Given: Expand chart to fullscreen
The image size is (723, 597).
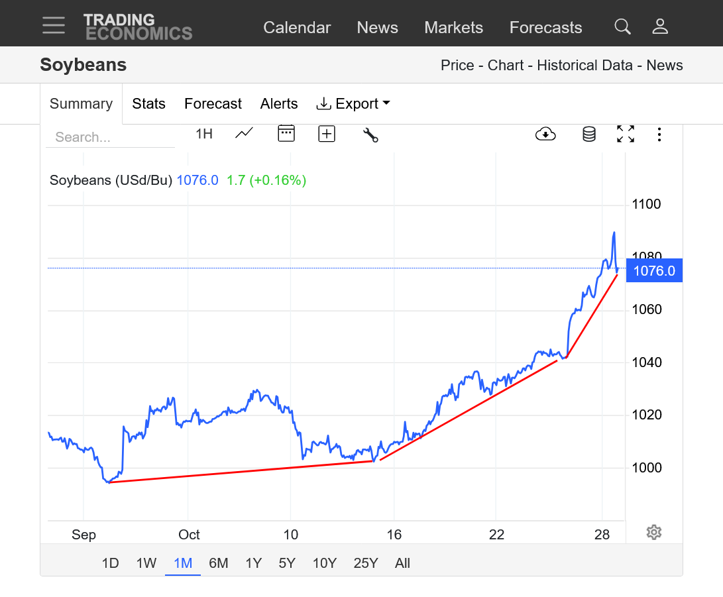Looking at the screenshot, I should pos(626,135).
